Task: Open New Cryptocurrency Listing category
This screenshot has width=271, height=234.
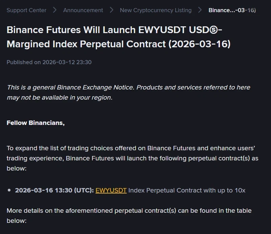Action: [x=156, y=10]
